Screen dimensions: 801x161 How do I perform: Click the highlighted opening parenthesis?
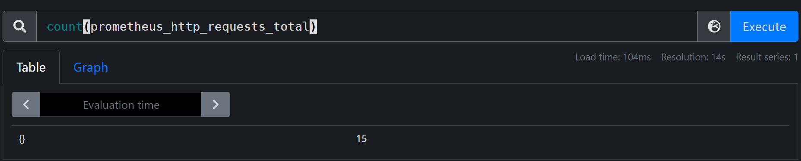click(x=87, y=27)
